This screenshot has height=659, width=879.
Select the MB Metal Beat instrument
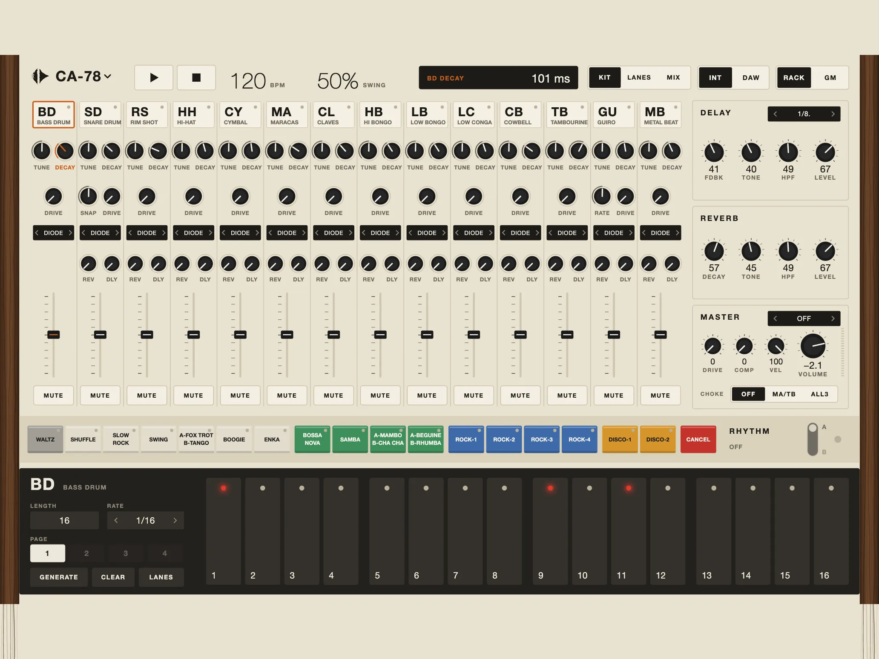coord(661,115)
